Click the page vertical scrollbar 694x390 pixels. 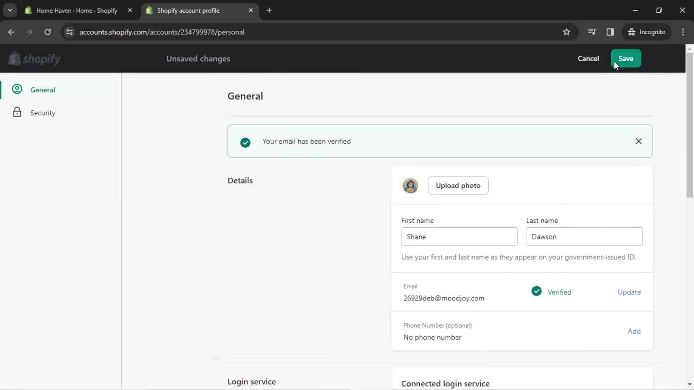click(x=690, y=125)
